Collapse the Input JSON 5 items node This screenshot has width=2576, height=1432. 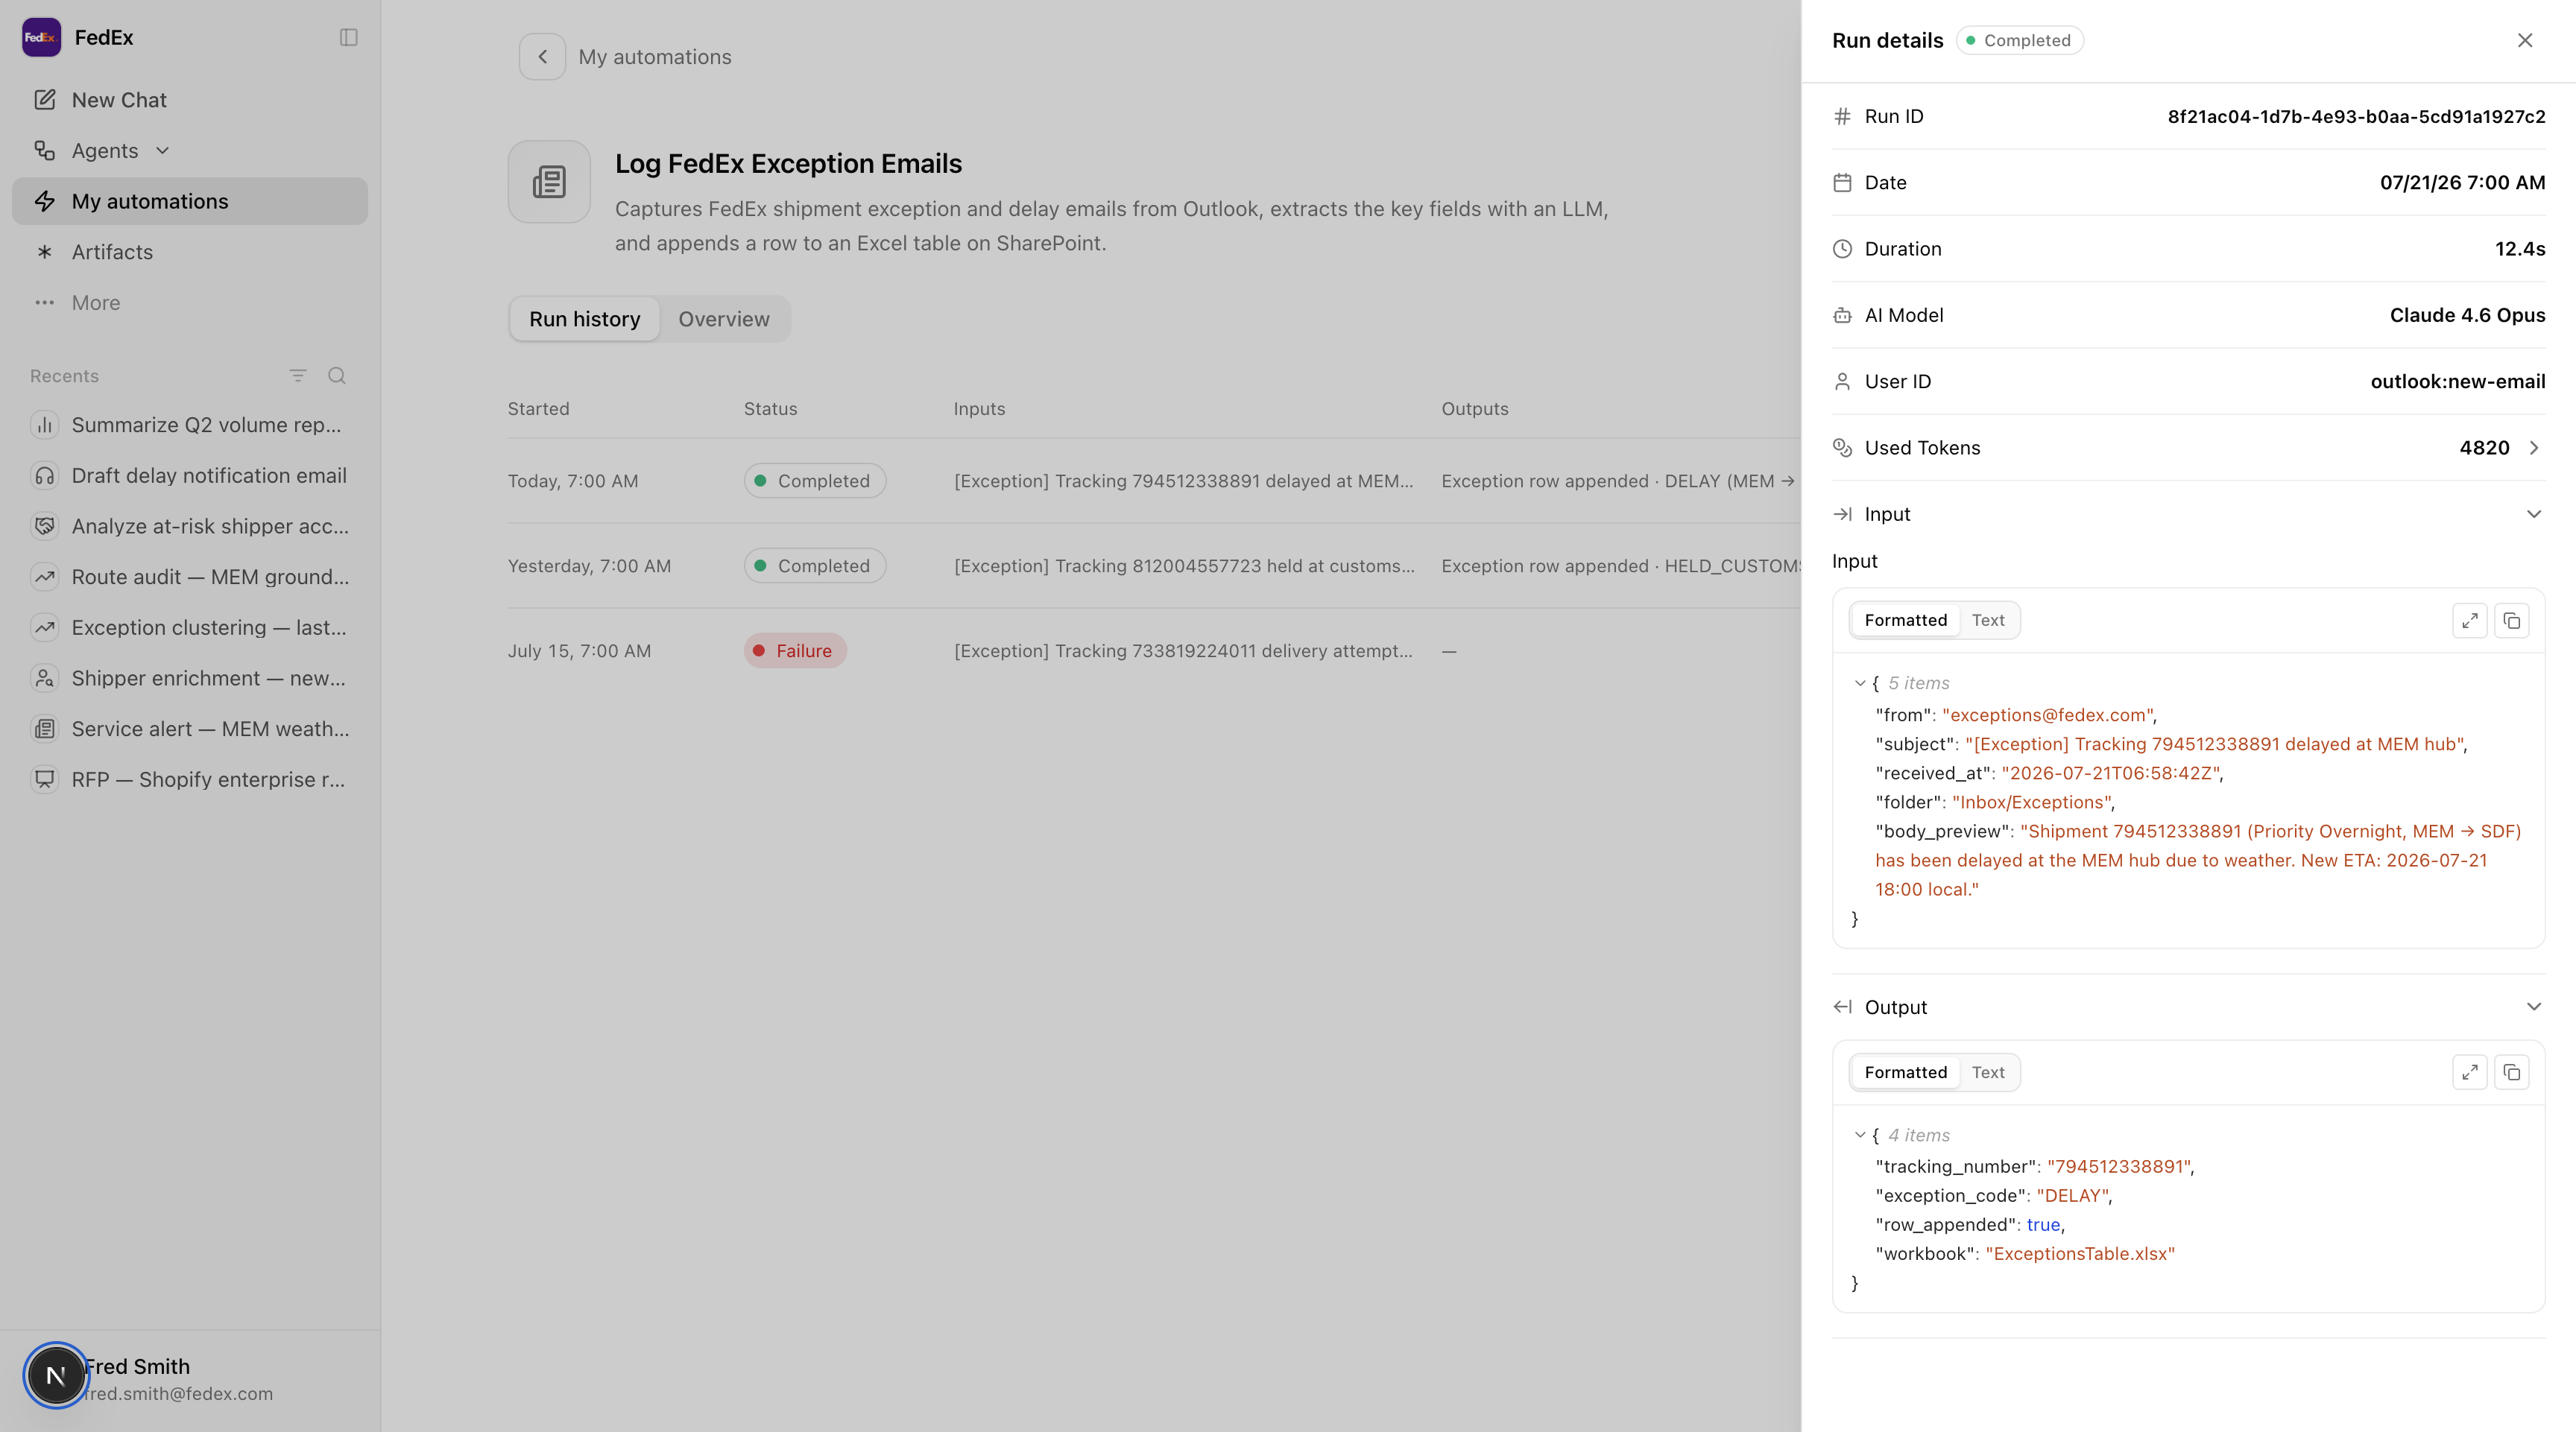click(x=1860, y=683)
